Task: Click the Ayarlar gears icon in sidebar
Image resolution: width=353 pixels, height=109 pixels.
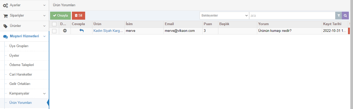Action: pos(5,5)
